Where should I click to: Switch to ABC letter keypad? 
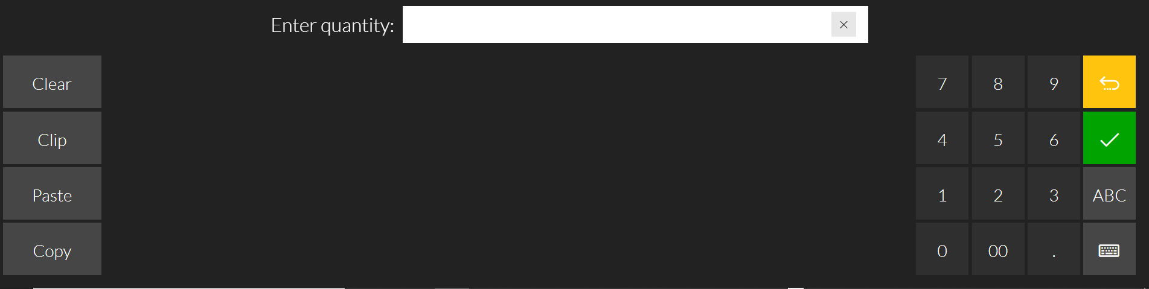coord(1109,194)
